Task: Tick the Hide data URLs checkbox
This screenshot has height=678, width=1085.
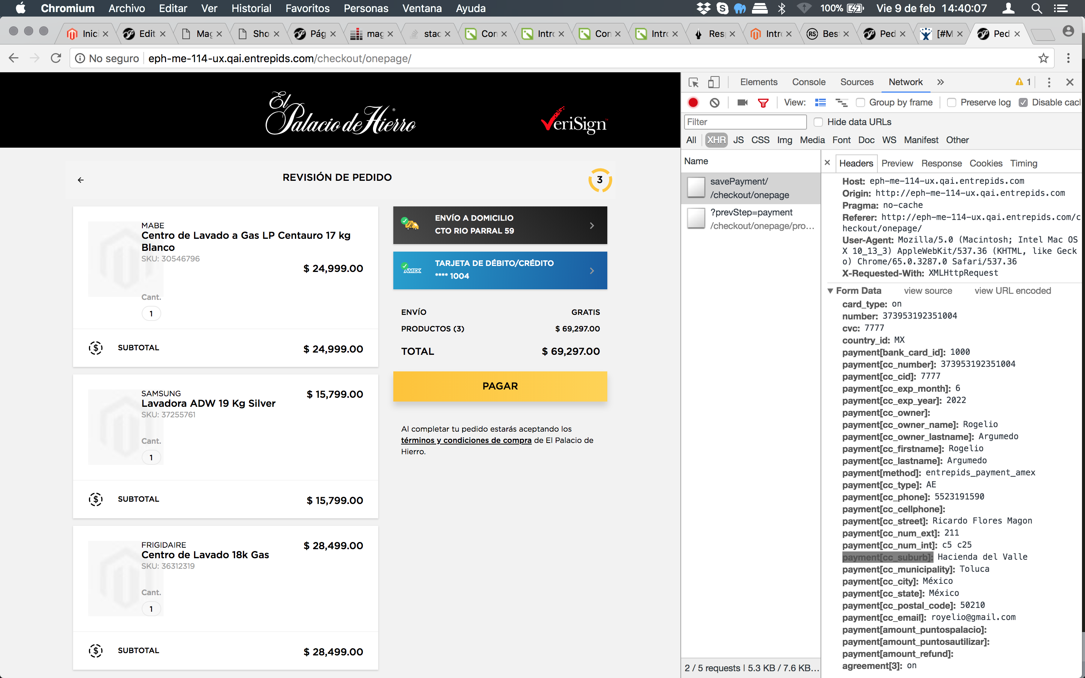Action: [818, 122]
